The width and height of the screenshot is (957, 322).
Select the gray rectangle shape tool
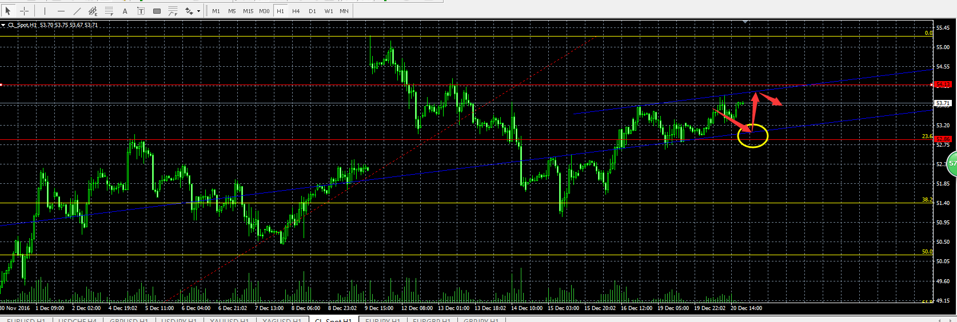pos(157,11)
